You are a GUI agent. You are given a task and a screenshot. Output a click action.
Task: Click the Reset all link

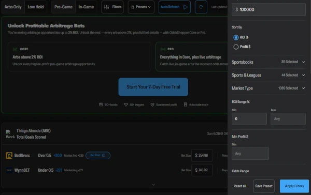240,186
